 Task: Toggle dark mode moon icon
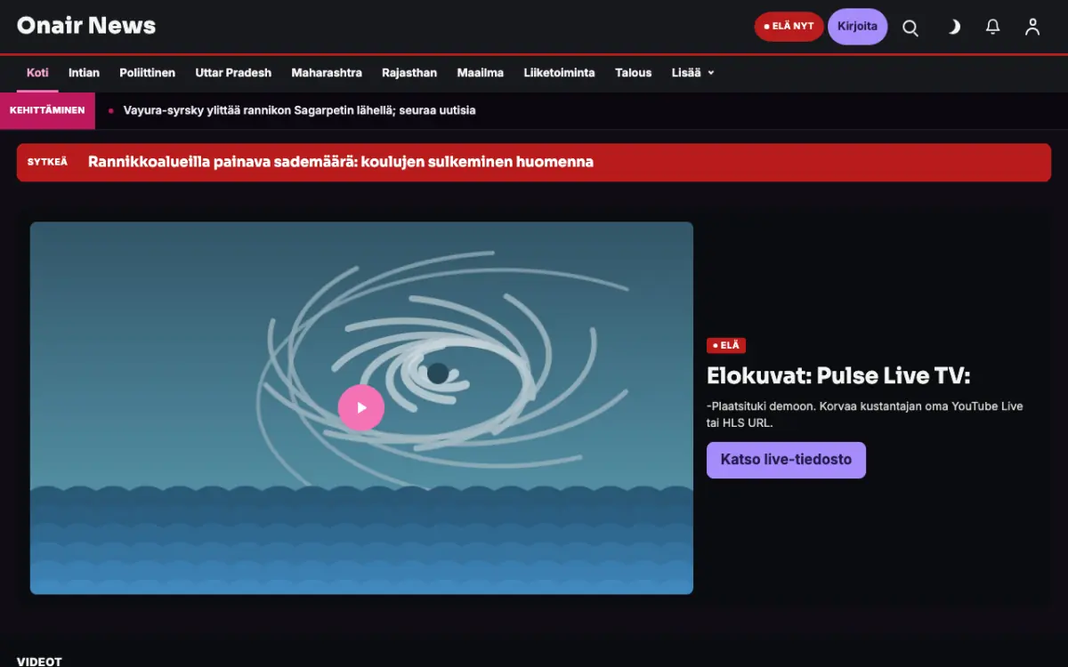(x=953, y=27)
